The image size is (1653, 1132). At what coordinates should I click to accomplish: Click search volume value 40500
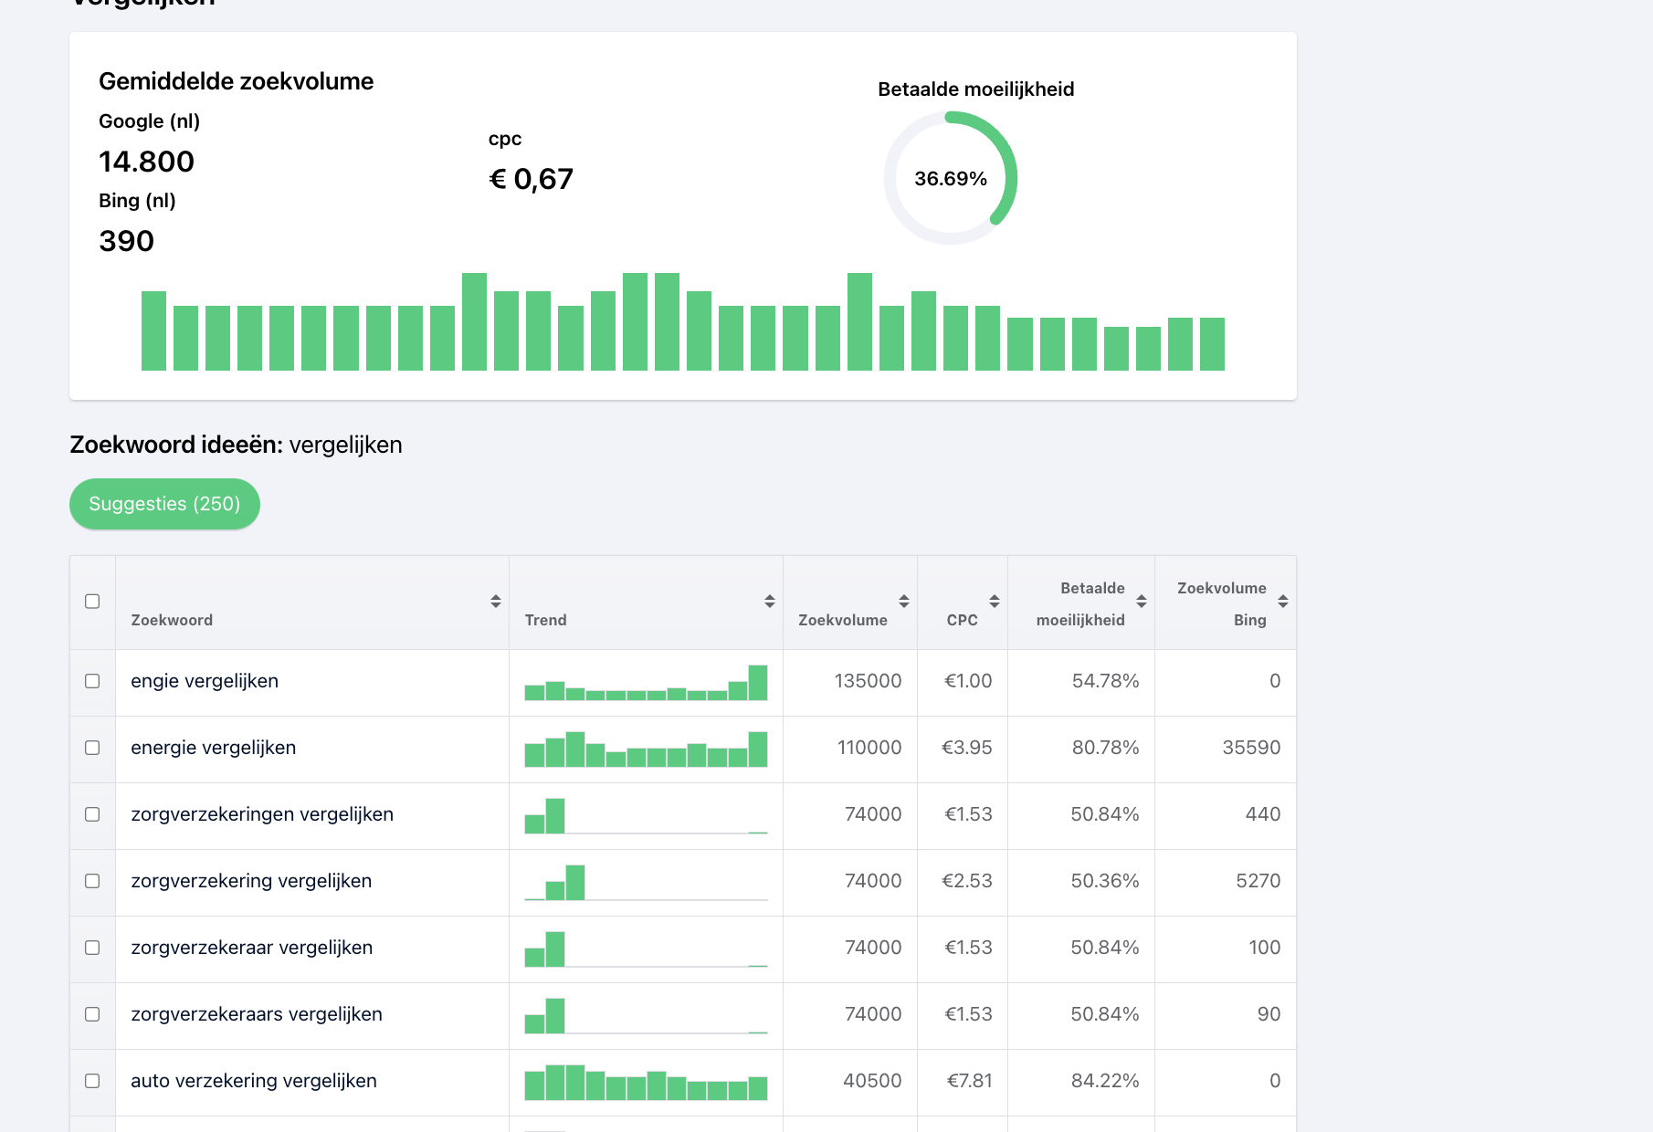(872, 1081)
